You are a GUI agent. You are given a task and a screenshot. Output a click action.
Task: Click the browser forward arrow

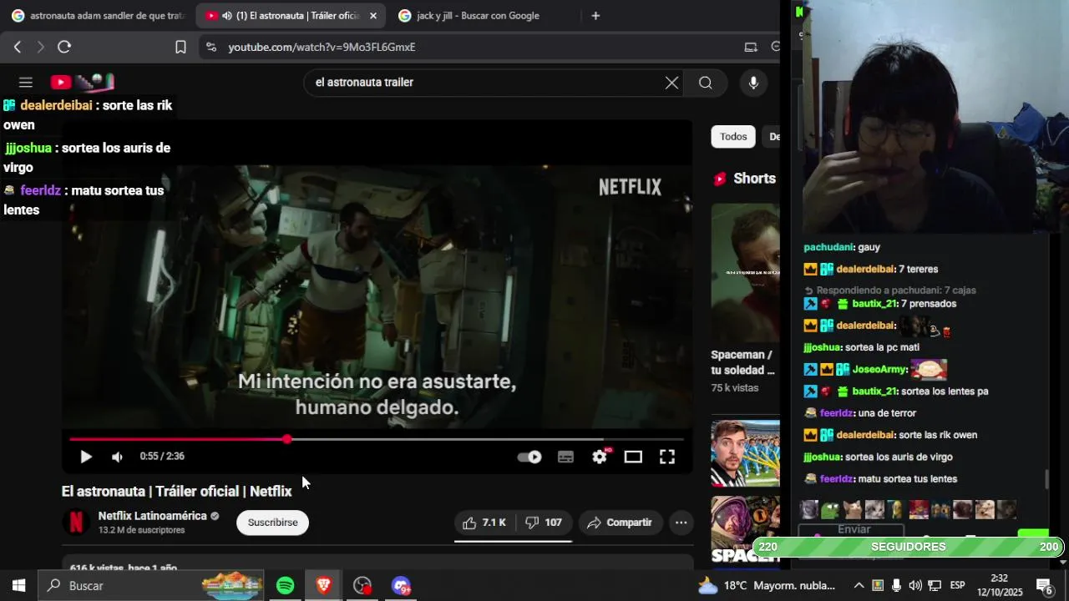coord(40,47)
